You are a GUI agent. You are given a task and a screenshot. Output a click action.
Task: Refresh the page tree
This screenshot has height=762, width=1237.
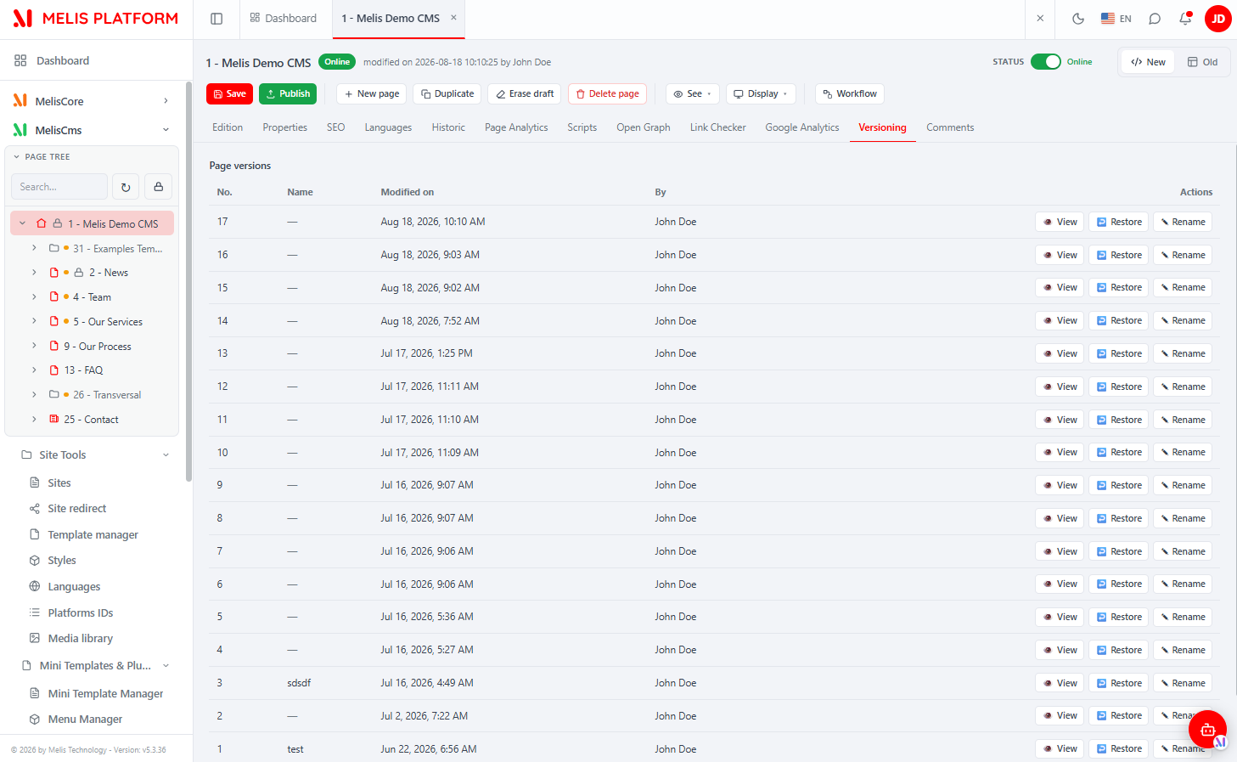tap(126, 187)
